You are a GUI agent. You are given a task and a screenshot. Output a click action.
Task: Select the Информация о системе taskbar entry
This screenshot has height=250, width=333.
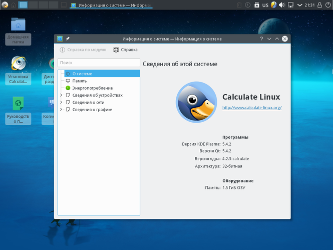coord(111,5)
